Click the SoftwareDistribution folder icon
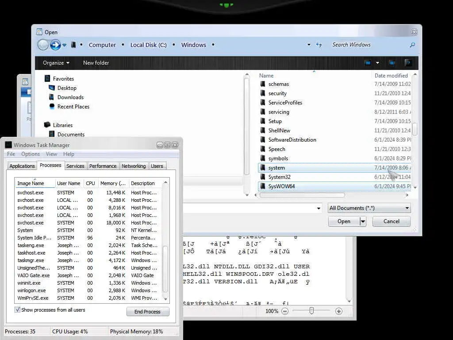 click(263, 139)
